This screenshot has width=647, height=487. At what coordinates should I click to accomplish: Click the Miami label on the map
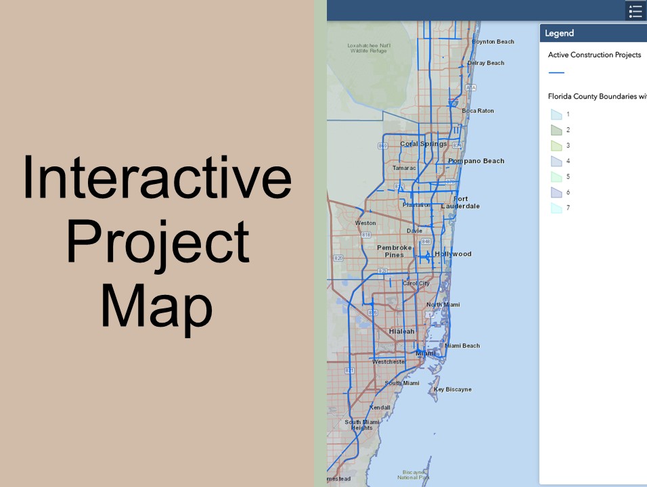click(x=425, y=353)
